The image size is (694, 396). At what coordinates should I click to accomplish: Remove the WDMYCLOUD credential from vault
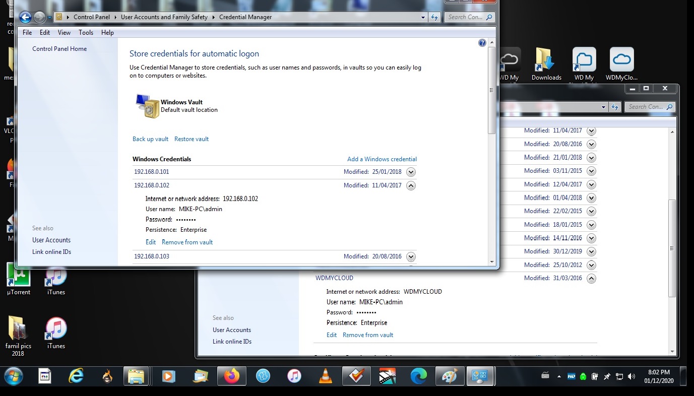tap(368, 335)
